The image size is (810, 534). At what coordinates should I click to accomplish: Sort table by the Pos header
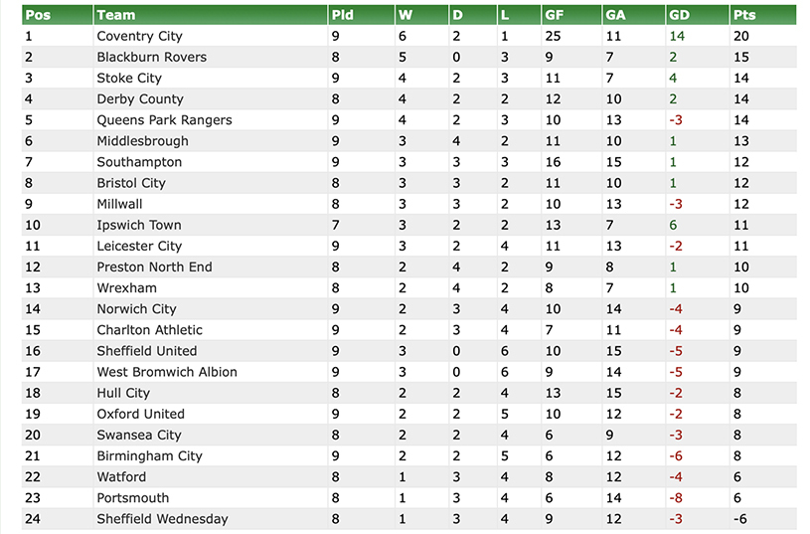37,15
